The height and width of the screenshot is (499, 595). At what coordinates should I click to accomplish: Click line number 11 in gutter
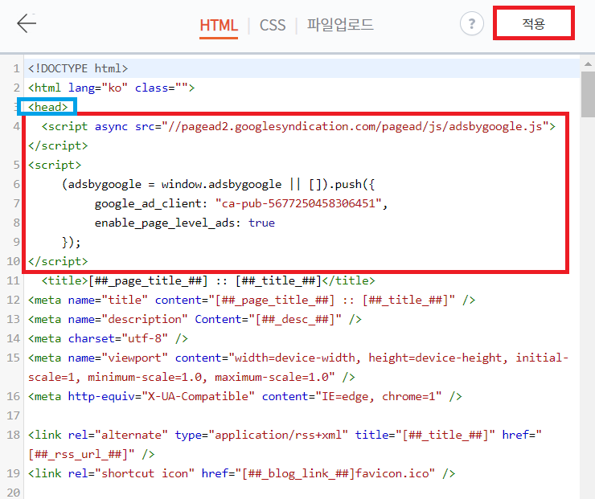tap(13, 280)
